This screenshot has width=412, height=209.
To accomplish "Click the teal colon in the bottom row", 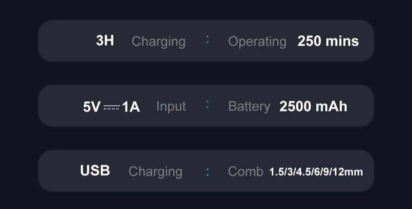I will click(208, 172).
